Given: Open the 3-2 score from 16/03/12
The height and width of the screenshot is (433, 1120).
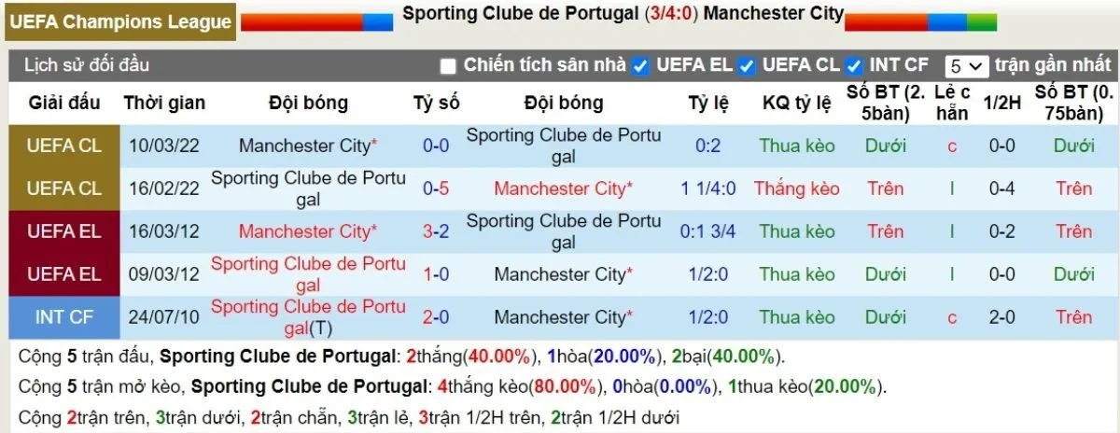Looking at the screenshot, I should point(436,231).
